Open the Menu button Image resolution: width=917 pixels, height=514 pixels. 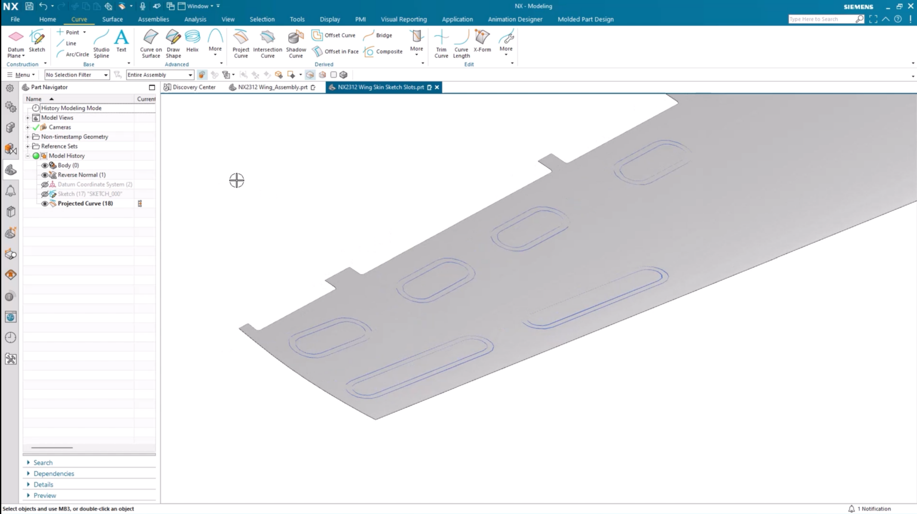21,75
